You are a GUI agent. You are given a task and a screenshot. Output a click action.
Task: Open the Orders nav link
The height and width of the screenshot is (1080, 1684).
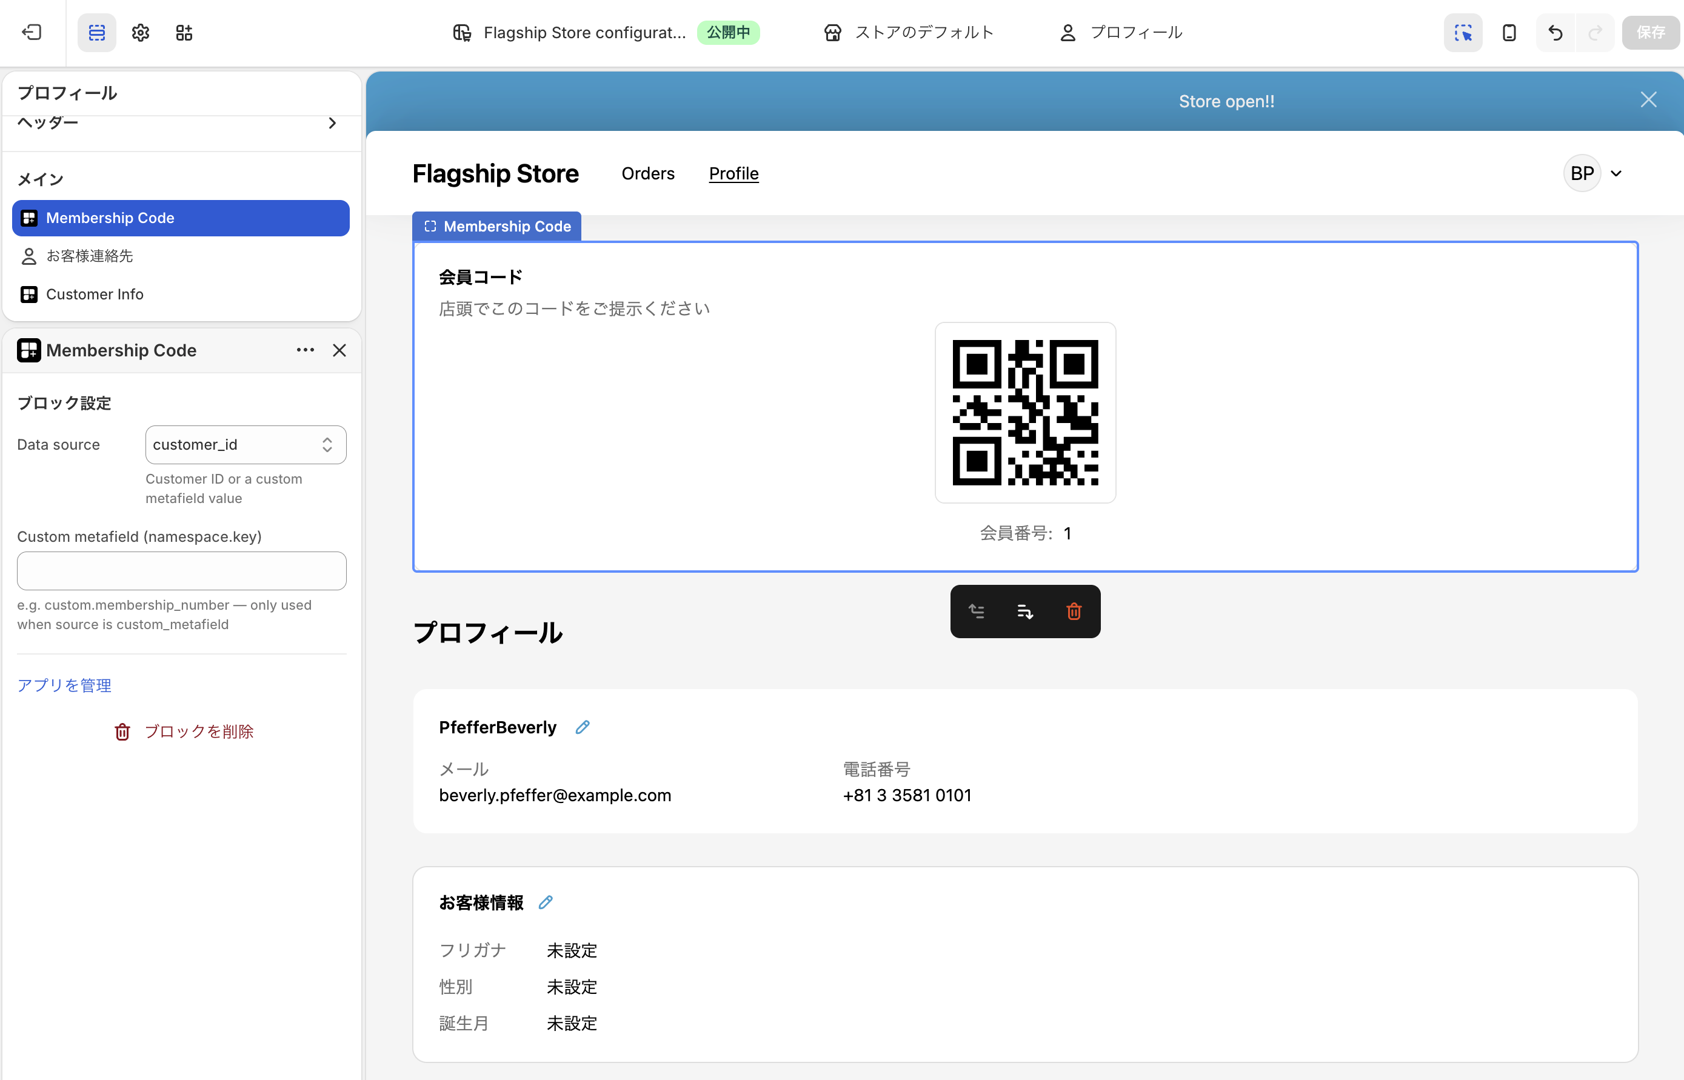pos(647,173)
